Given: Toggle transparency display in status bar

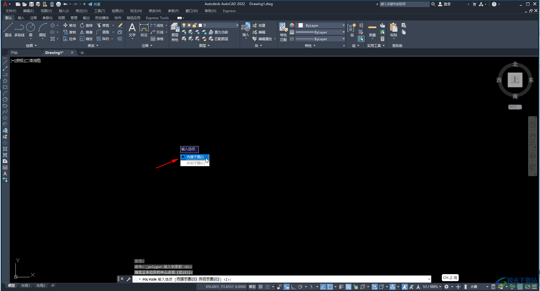Looking at the screenshot, I should 348,287.
